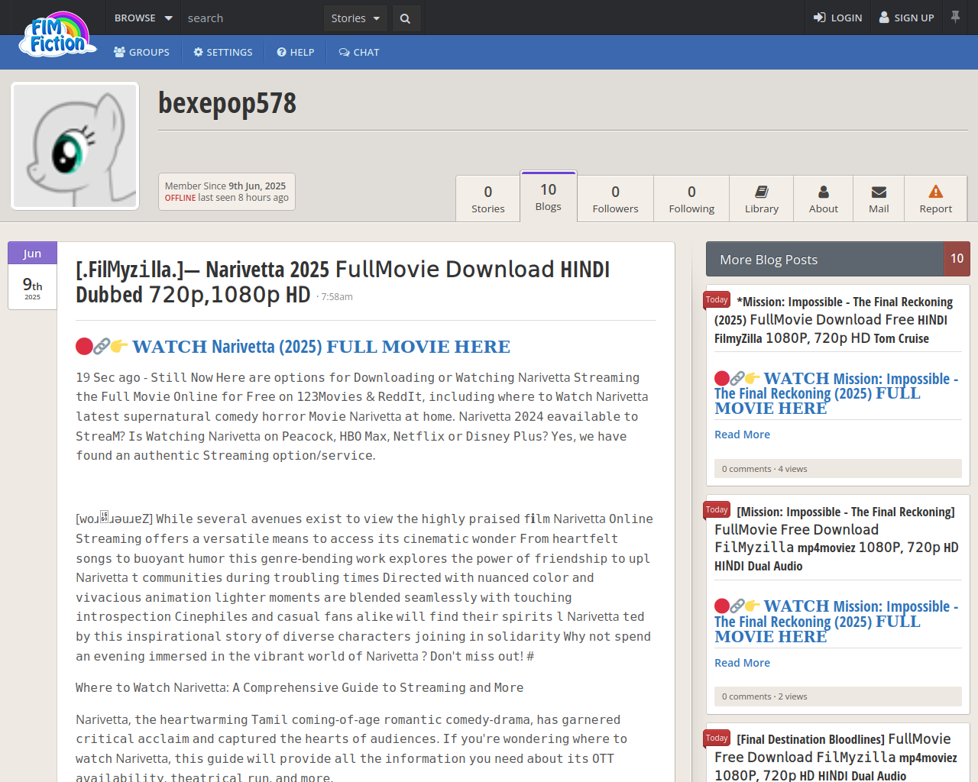Open the Stories search type dropdown
Screen dimensions: 978x782
coord(355,18)
